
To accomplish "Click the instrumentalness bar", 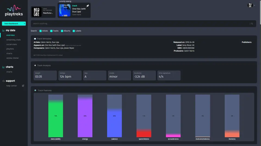I will (203, 116).
